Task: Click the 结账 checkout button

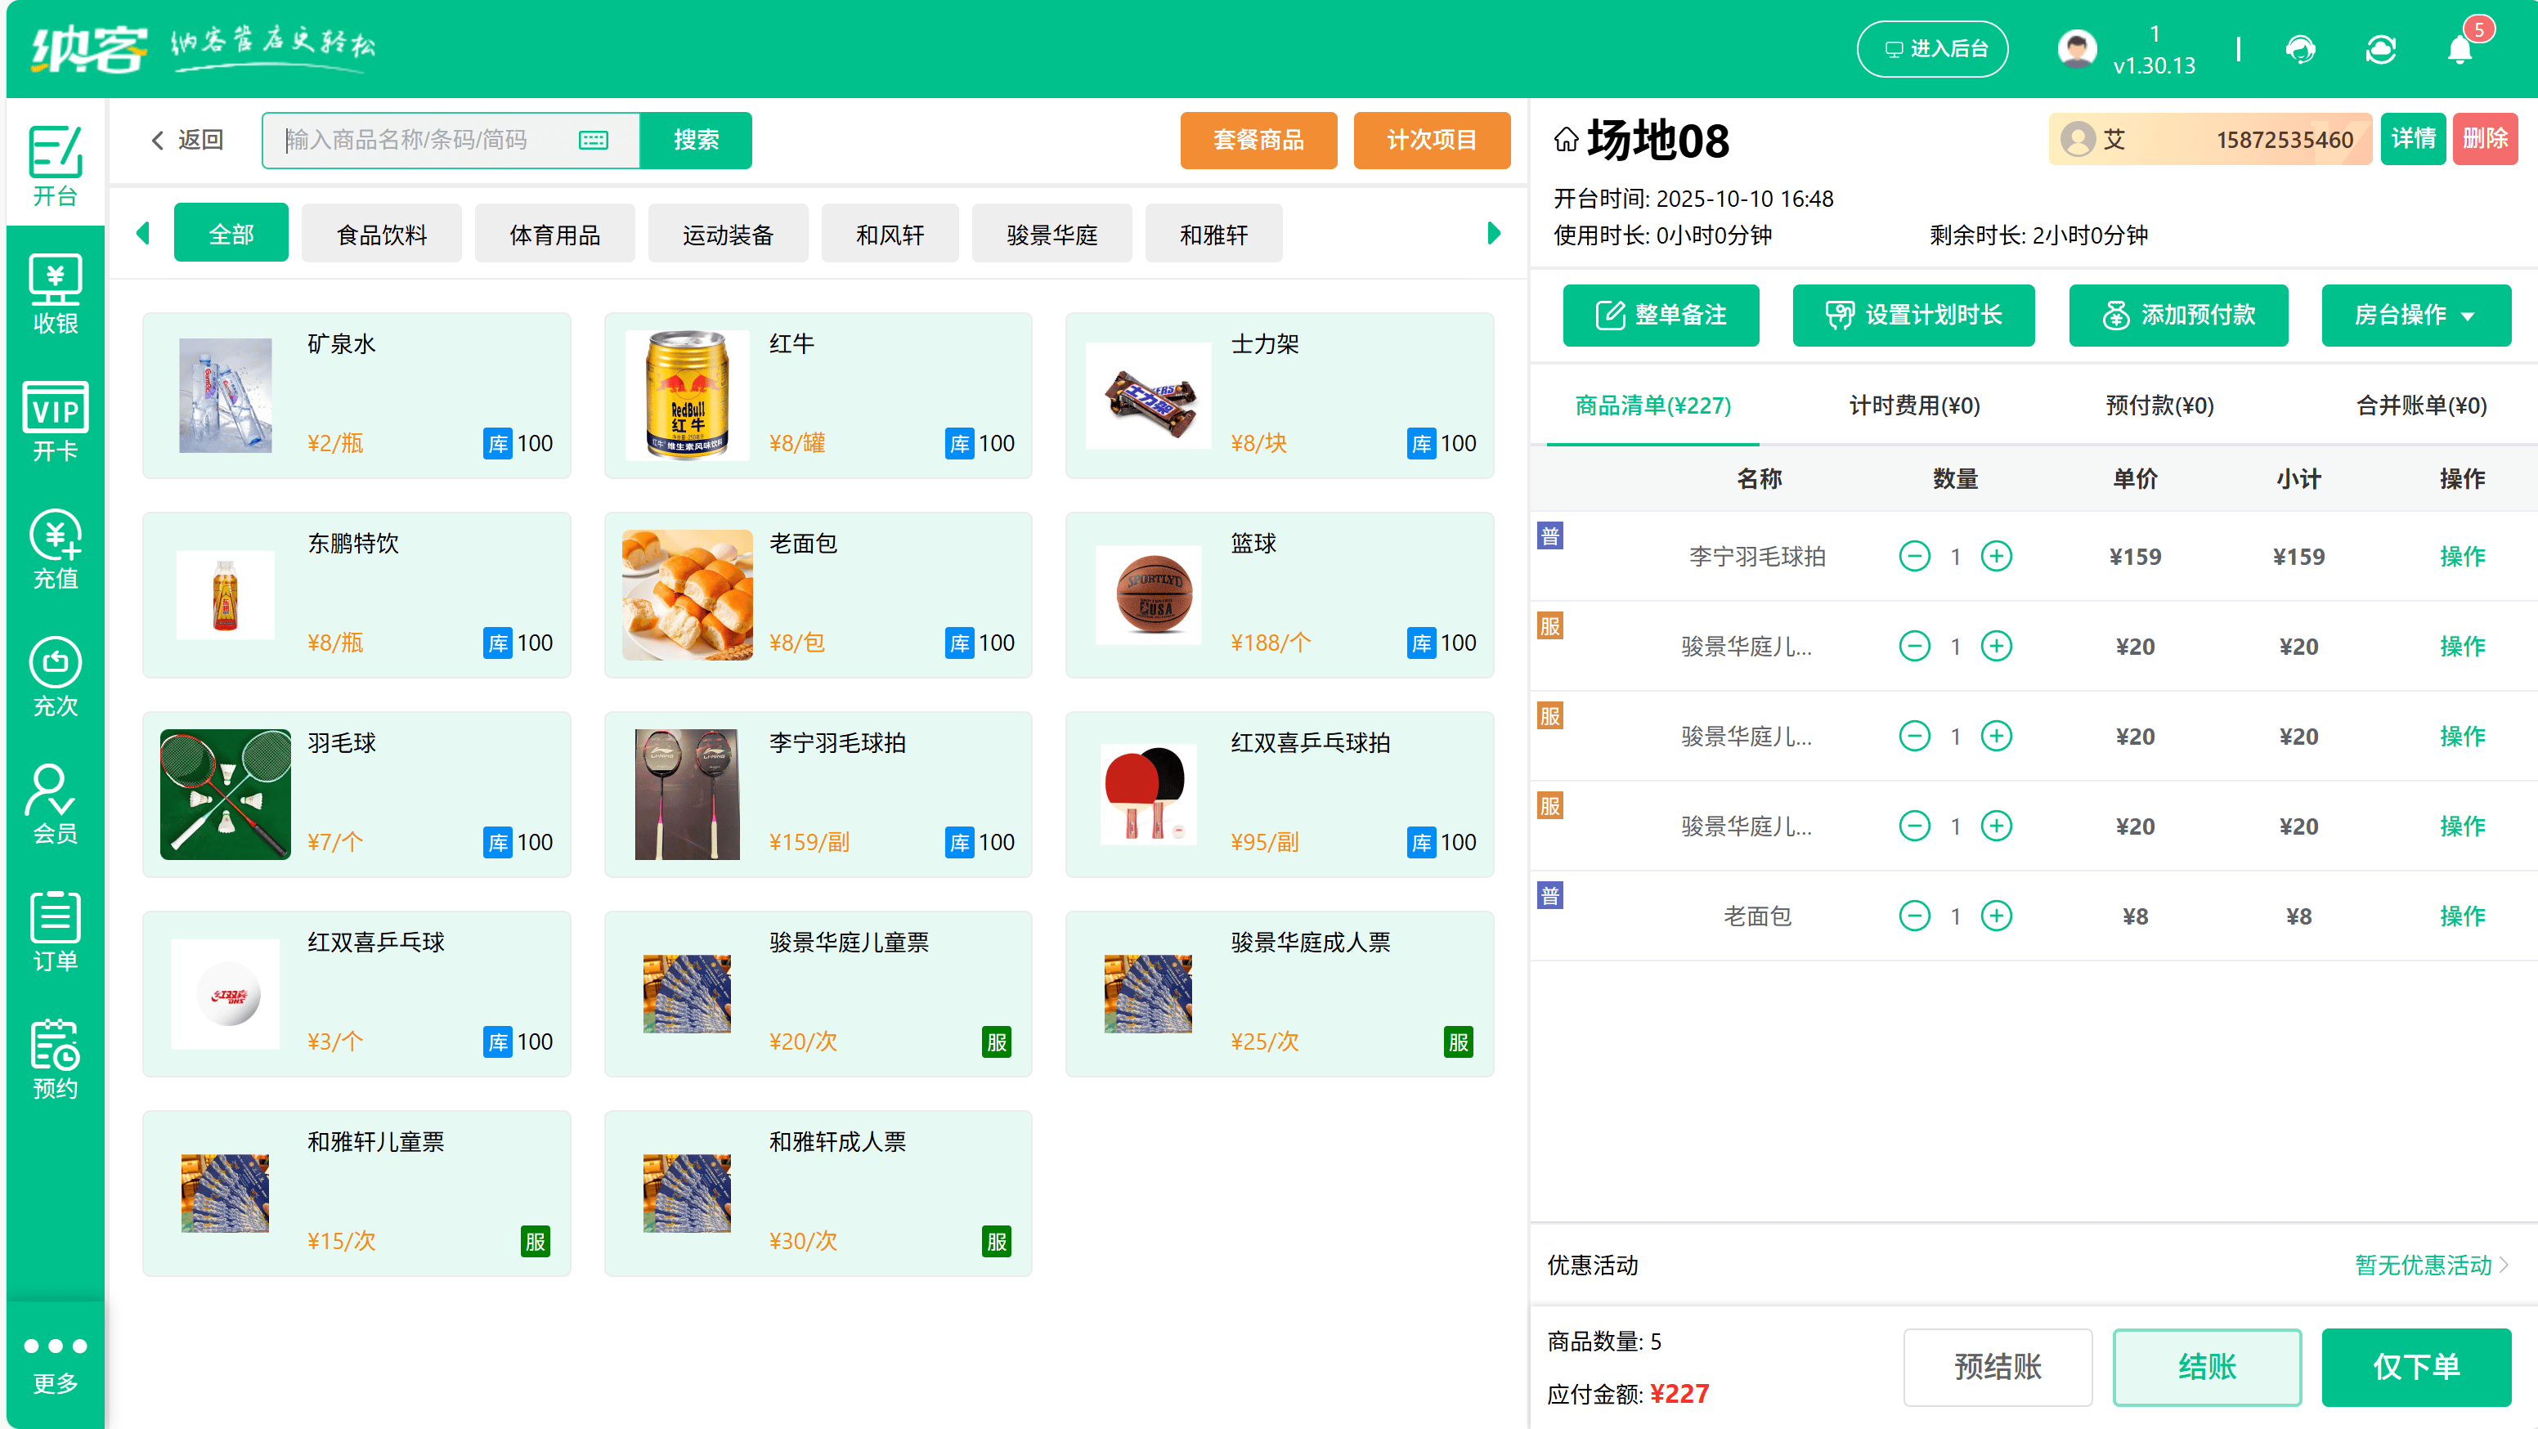Action: tap(2207, 1367)
